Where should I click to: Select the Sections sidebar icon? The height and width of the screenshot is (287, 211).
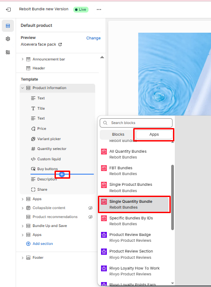pos(8,26)
